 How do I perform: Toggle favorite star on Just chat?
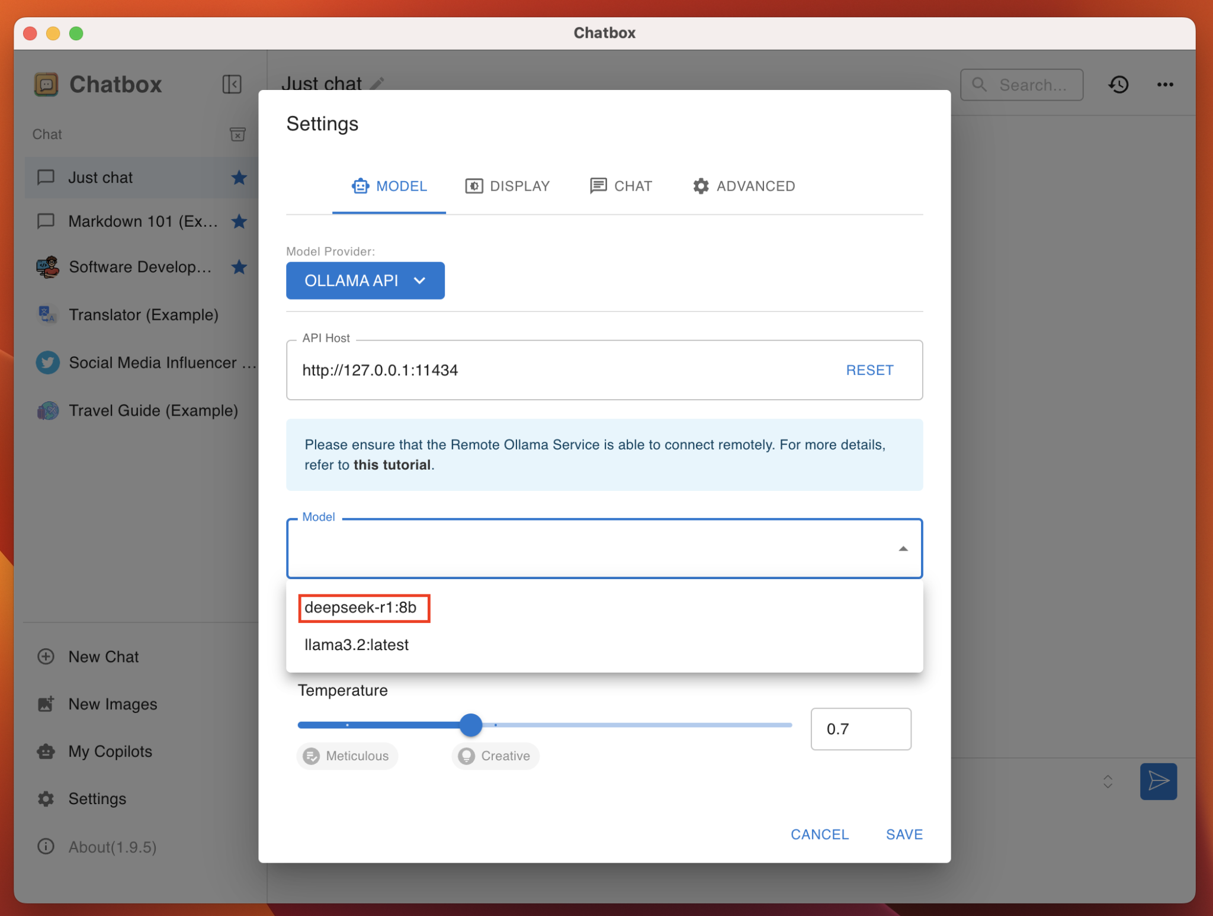pyautogui.click(x=239, y=177)
